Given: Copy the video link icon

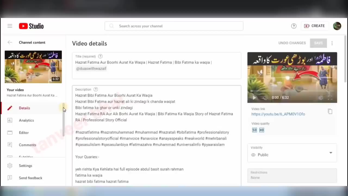Looking at the screenshot, I should (330, 111).
